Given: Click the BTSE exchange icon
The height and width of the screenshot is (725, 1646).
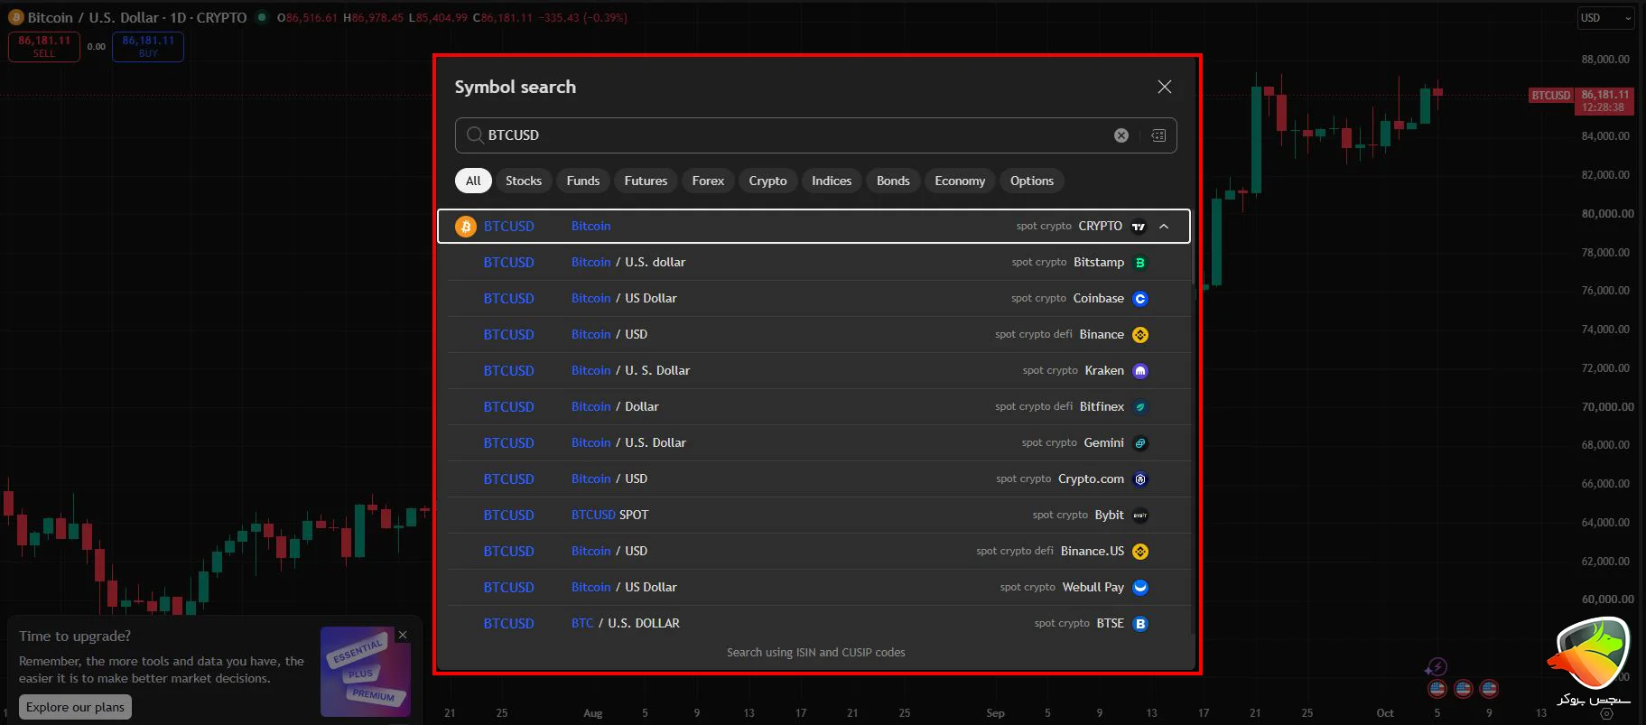Looking at the screenshot, I should [x=1140, y=624].
